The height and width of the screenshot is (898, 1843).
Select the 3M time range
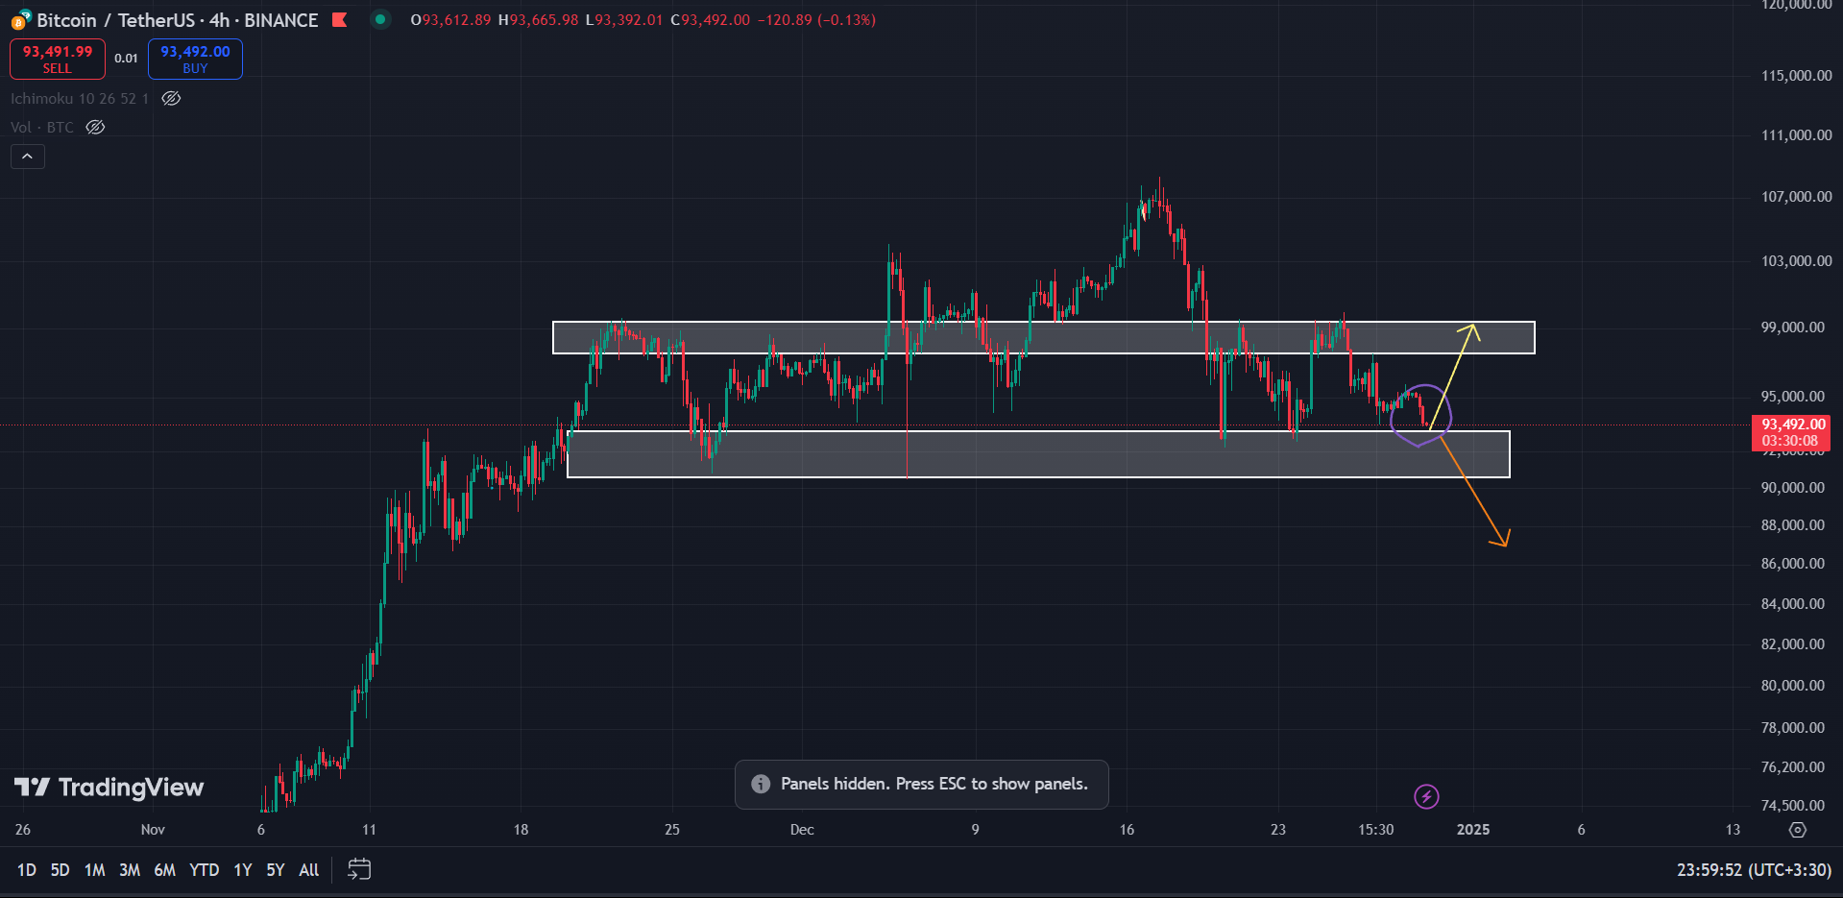pyautogui.click(x=130, y=870)
